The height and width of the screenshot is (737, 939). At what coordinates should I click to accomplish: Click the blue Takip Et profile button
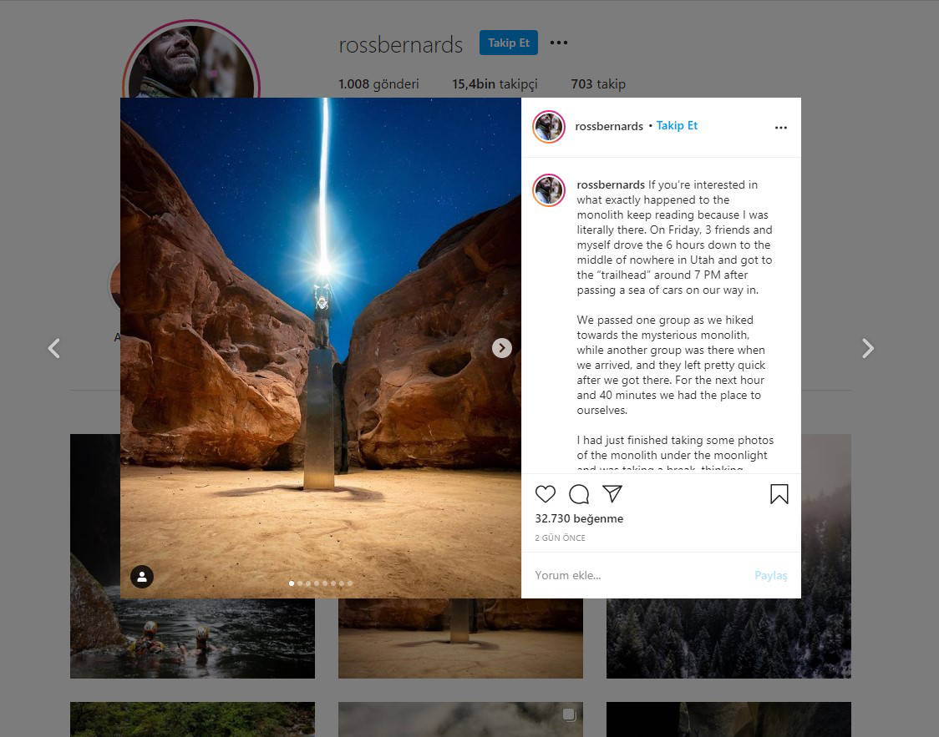pyautogui.click(x=508, y=43)
